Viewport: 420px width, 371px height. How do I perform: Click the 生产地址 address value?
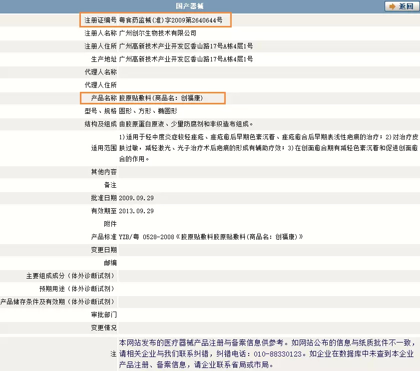point(186,59)
